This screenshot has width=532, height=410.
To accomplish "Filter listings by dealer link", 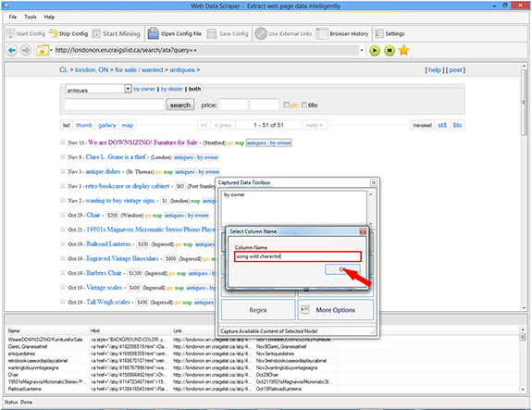I will coord(172,89).
